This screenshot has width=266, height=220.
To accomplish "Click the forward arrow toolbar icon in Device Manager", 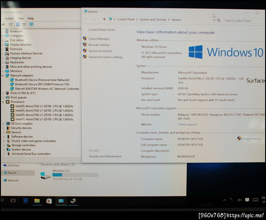I will (3, 25).
